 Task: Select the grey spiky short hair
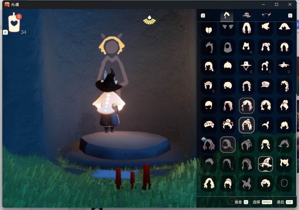209,164
